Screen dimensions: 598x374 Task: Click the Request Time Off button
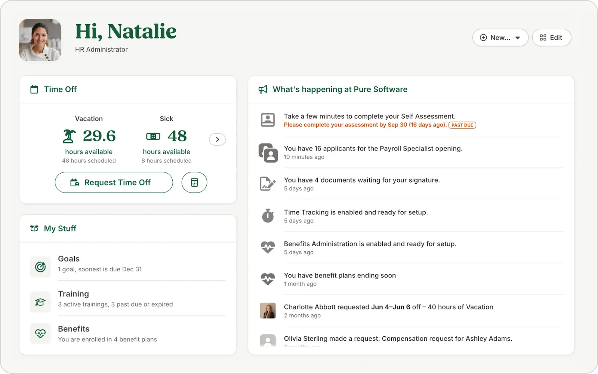(x=114, y=183)
